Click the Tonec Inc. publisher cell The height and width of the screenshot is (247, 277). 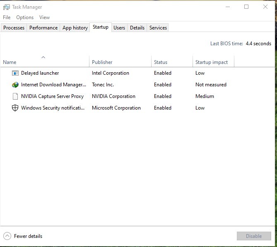point(103,85)
